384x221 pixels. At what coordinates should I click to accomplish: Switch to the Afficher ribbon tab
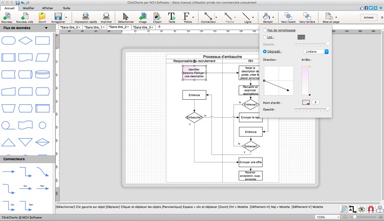[x=47, y=8]
